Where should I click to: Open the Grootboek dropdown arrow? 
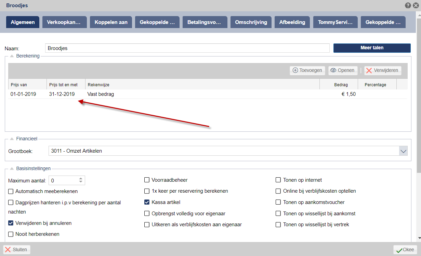pos(403,151)
